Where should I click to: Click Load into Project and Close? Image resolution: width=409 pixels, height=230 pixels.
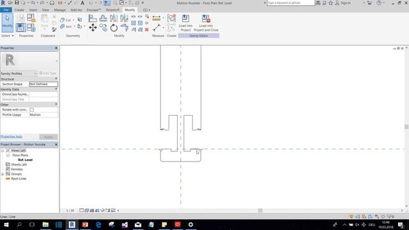click(206, 23)
